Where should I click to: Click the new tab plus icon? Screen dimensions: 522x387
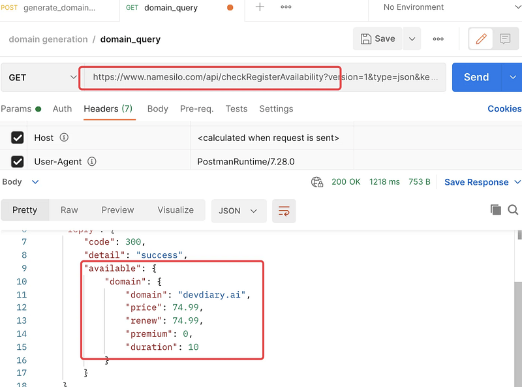260,7
